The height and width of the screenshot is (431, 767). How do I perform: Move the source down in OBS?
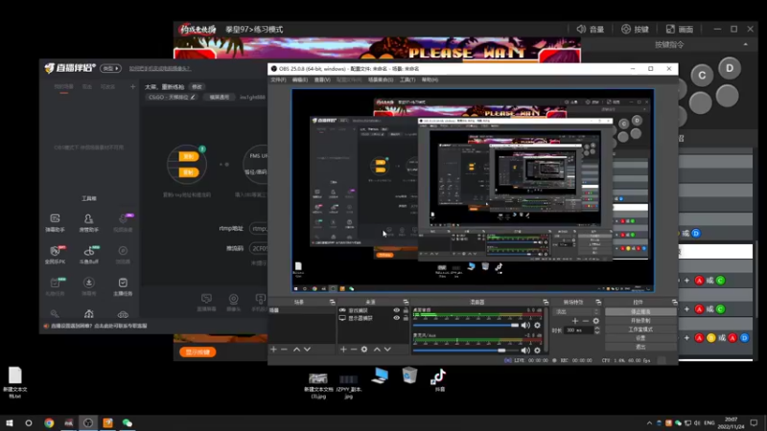(387, 349)
